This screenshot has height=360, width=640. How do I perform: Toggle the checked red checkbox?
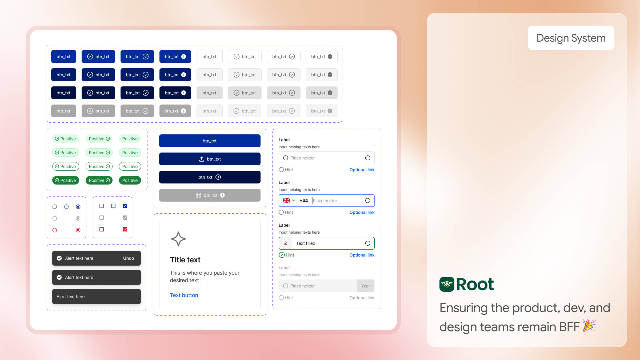click(x=125, y=229)
